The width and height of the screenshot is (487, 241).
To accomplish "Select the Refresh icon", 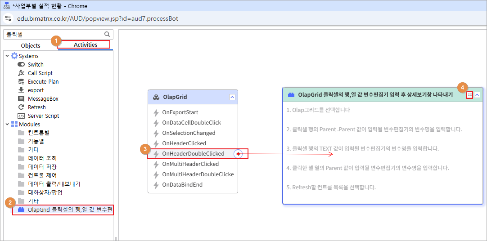I will point(21,107).
